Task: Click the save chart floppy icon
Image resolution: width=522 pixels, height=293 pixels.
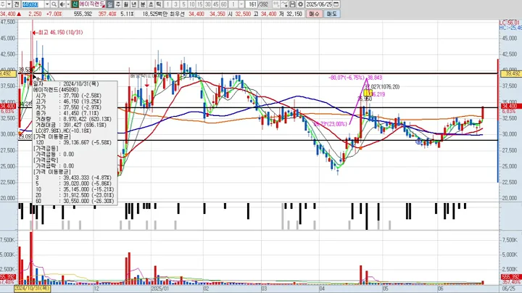Action: tap(292, 4)
